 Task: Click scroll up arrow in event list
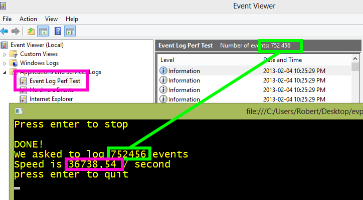coord(355,58)
